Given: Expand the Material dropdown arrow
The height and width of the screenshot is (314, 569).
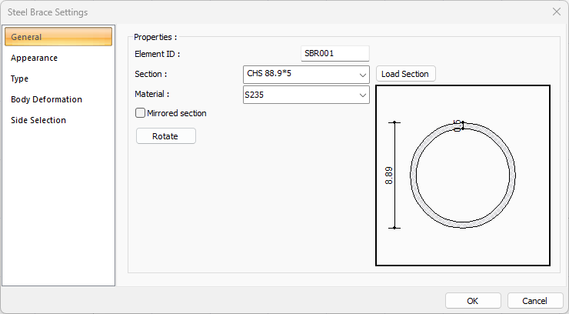Looking at the screenshot, I should click(x=362, y=95).
